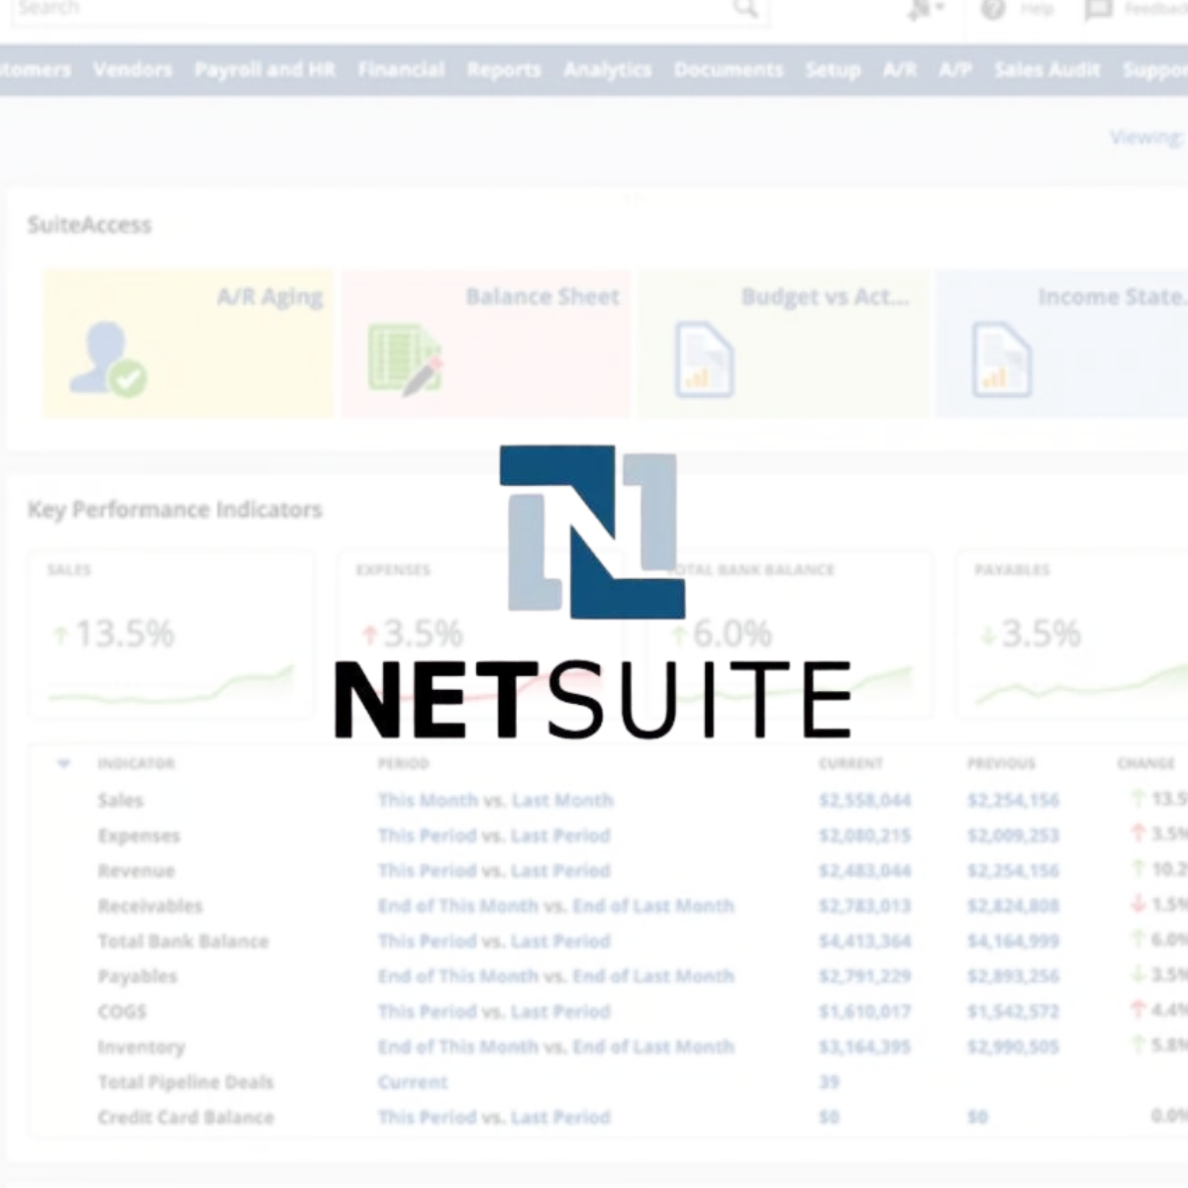The image size is (1188, 1188).
Task: Click the Sales up arrow in the table
Action: pyautogui.click(x=1138, y=799)
